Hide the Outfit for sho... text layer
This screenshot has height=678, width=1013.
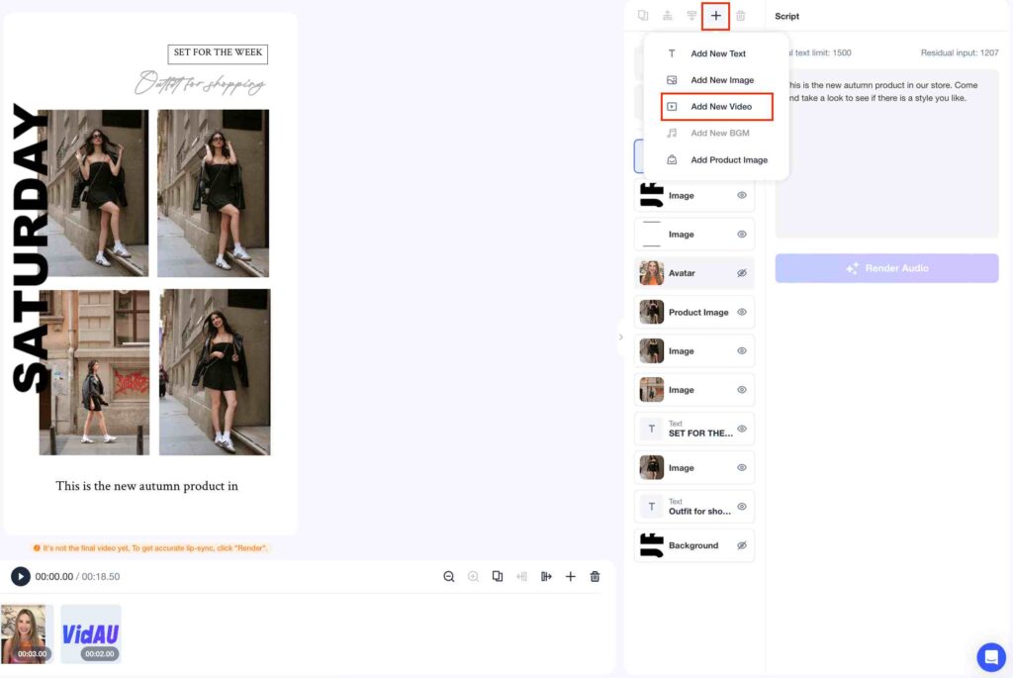click(x=742, y=506)
